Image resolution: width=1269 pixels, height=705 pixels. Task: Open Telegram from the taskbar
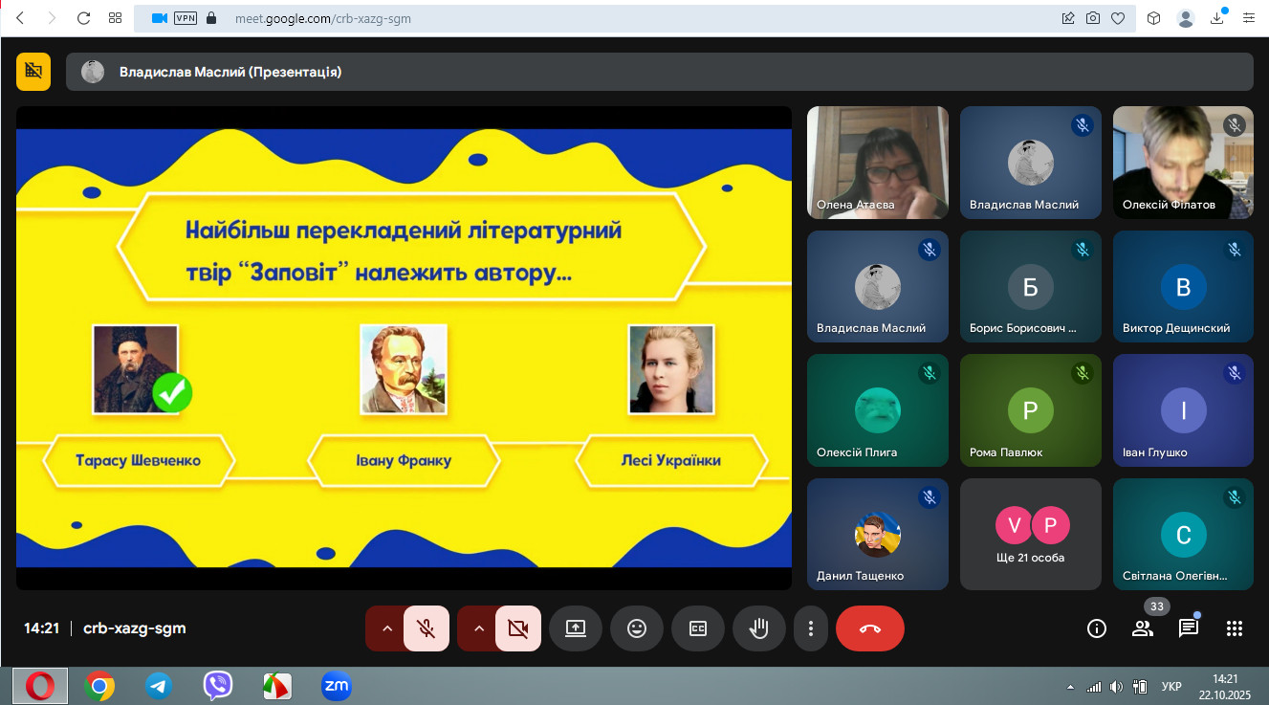[x=158, y=686]
